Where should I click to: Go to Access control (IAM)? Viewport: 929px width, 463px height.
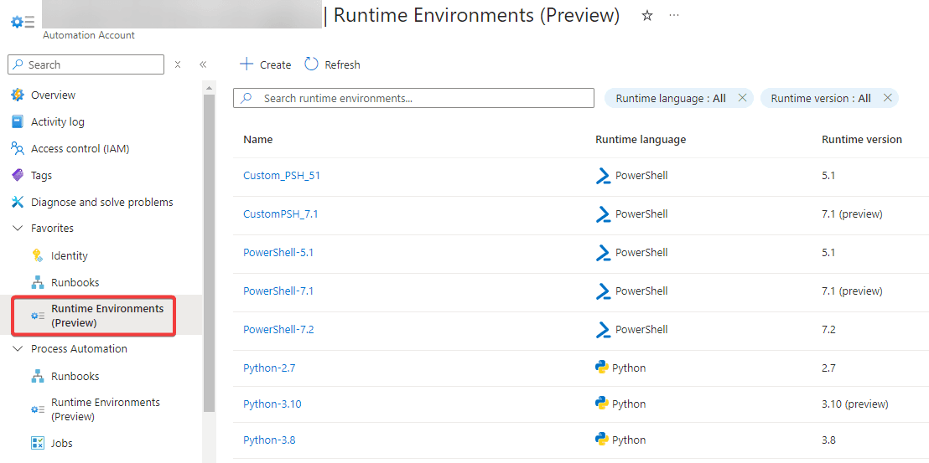(x=80, y=148)
